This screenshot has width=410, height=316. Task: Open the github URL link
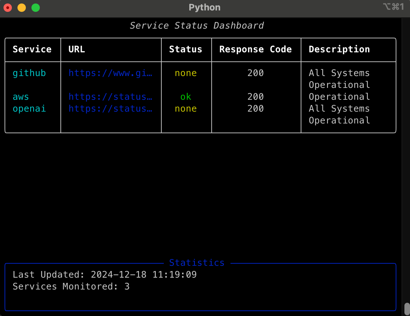[110, 73]
